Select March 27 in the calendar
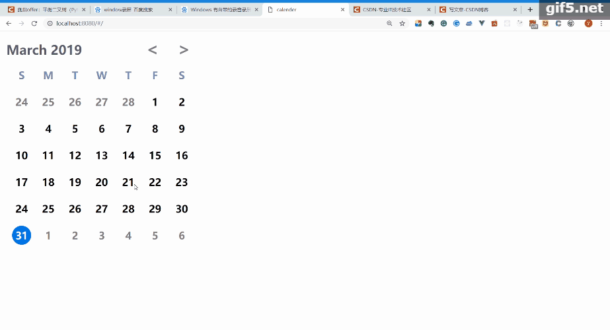Image resolution: width=610 pixels, height=330 pixels. tap(102, 209)
